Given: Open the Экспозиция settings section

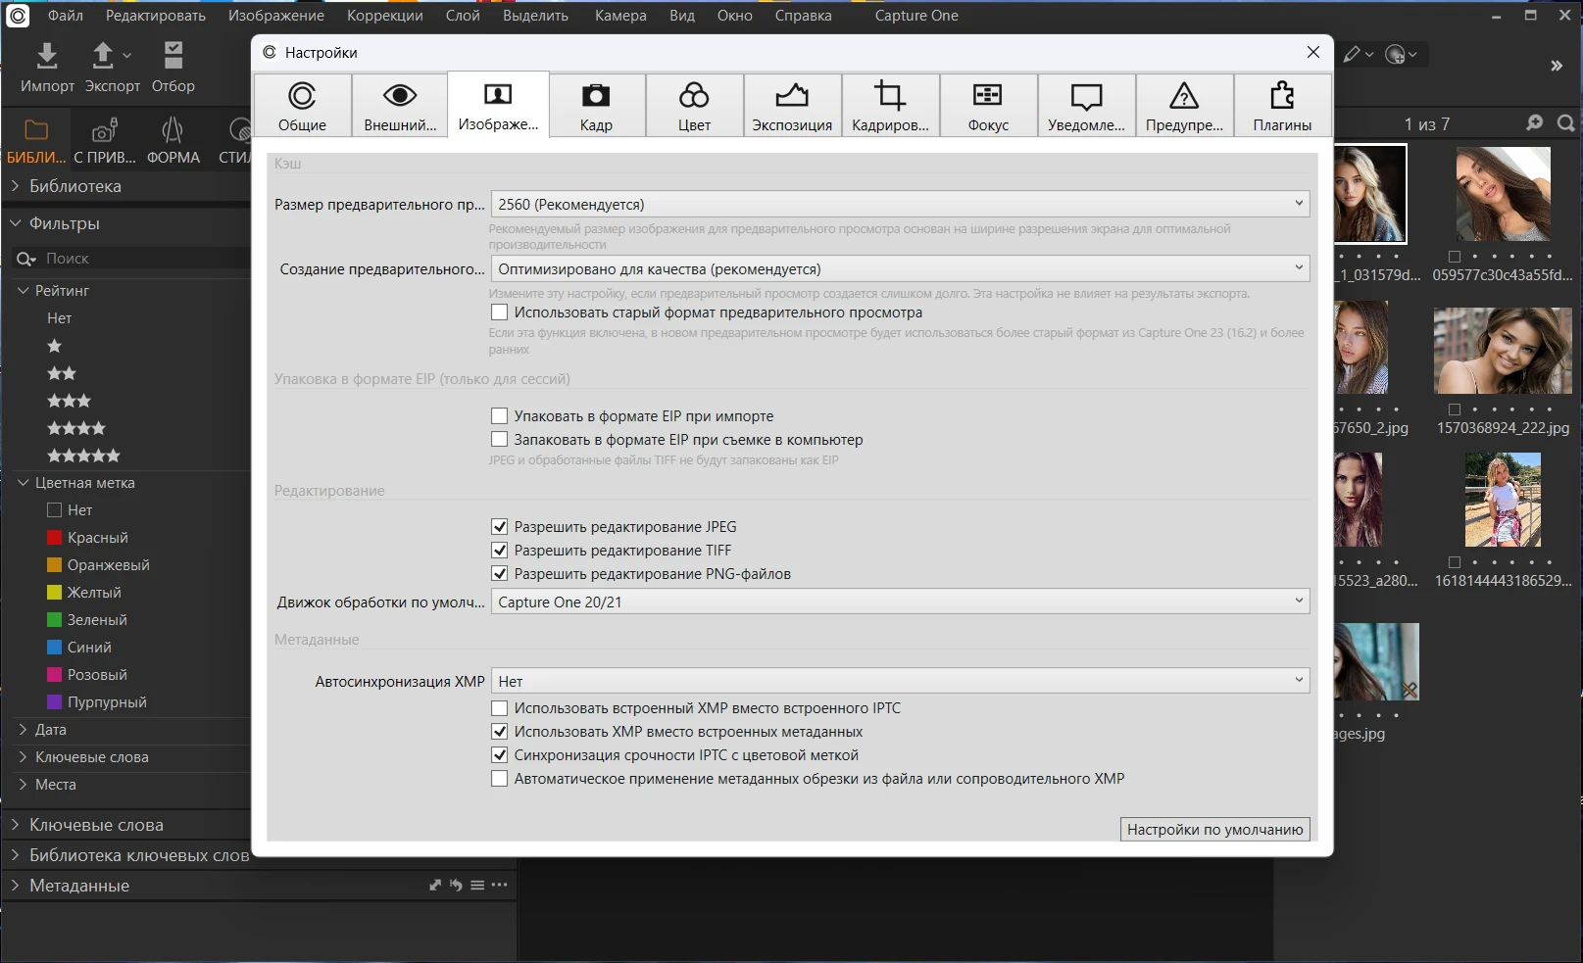Looking at the screenshot, I should pos(792,106).
